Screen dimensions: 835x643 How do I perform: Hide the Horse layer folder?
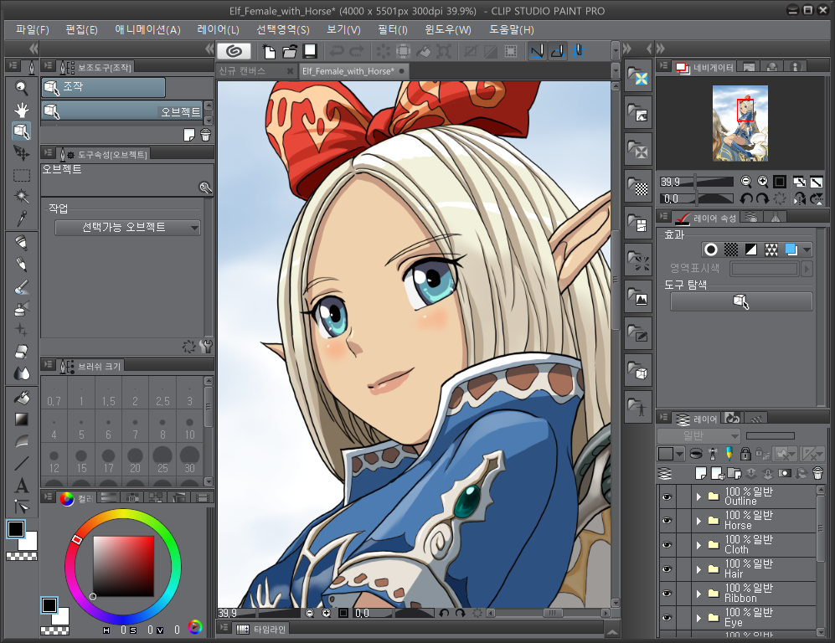click(667, 521)
